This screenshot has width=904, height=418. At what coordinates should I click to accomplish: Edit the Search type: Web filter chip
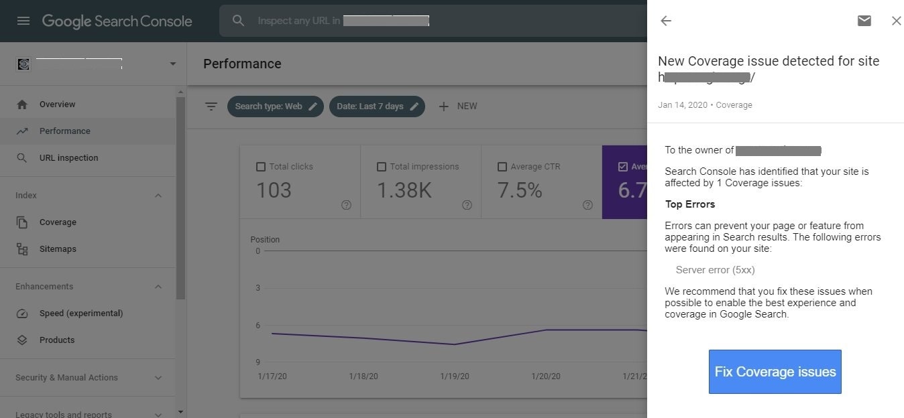[x=275, y=107]
